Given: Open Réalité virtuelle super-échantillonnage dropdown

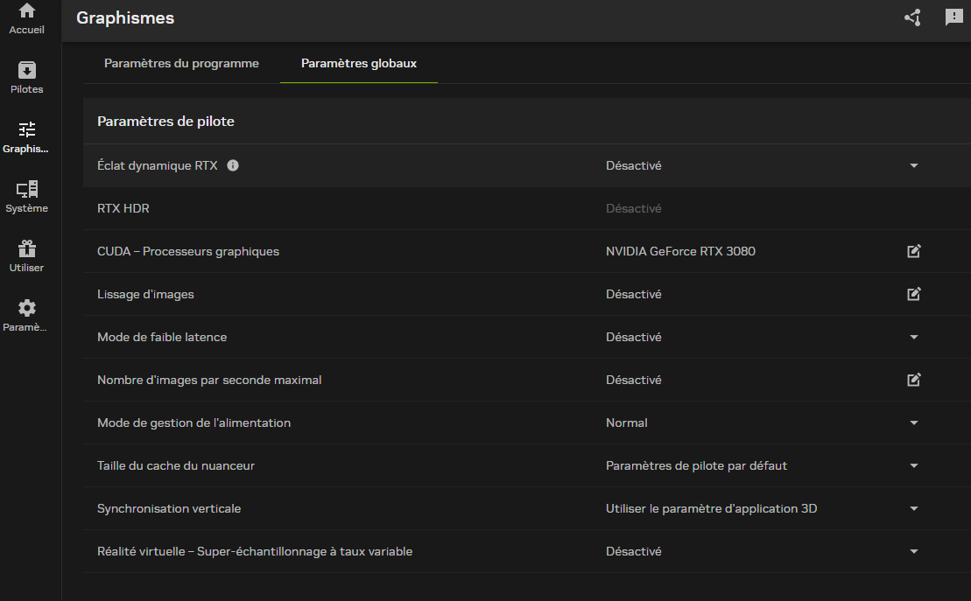Looking at the screenshot, I should (913, 552).
